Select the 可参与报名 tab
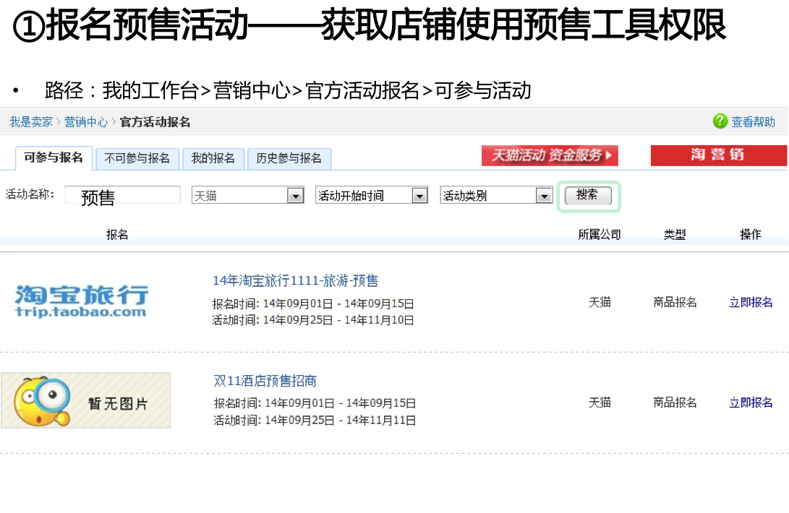Viewport: 789px width, 513px height. pos(54,158)
